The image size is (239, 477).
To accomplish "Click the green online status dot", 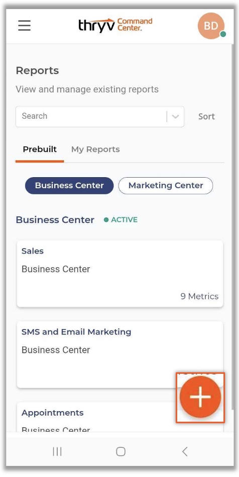I will coord(223,34).
